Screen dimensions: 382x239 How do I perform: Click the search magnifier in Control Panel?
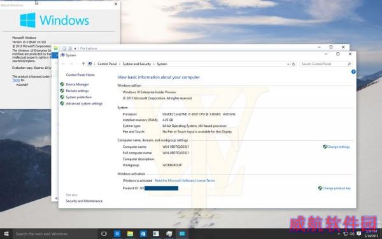(x=349, y=64)
